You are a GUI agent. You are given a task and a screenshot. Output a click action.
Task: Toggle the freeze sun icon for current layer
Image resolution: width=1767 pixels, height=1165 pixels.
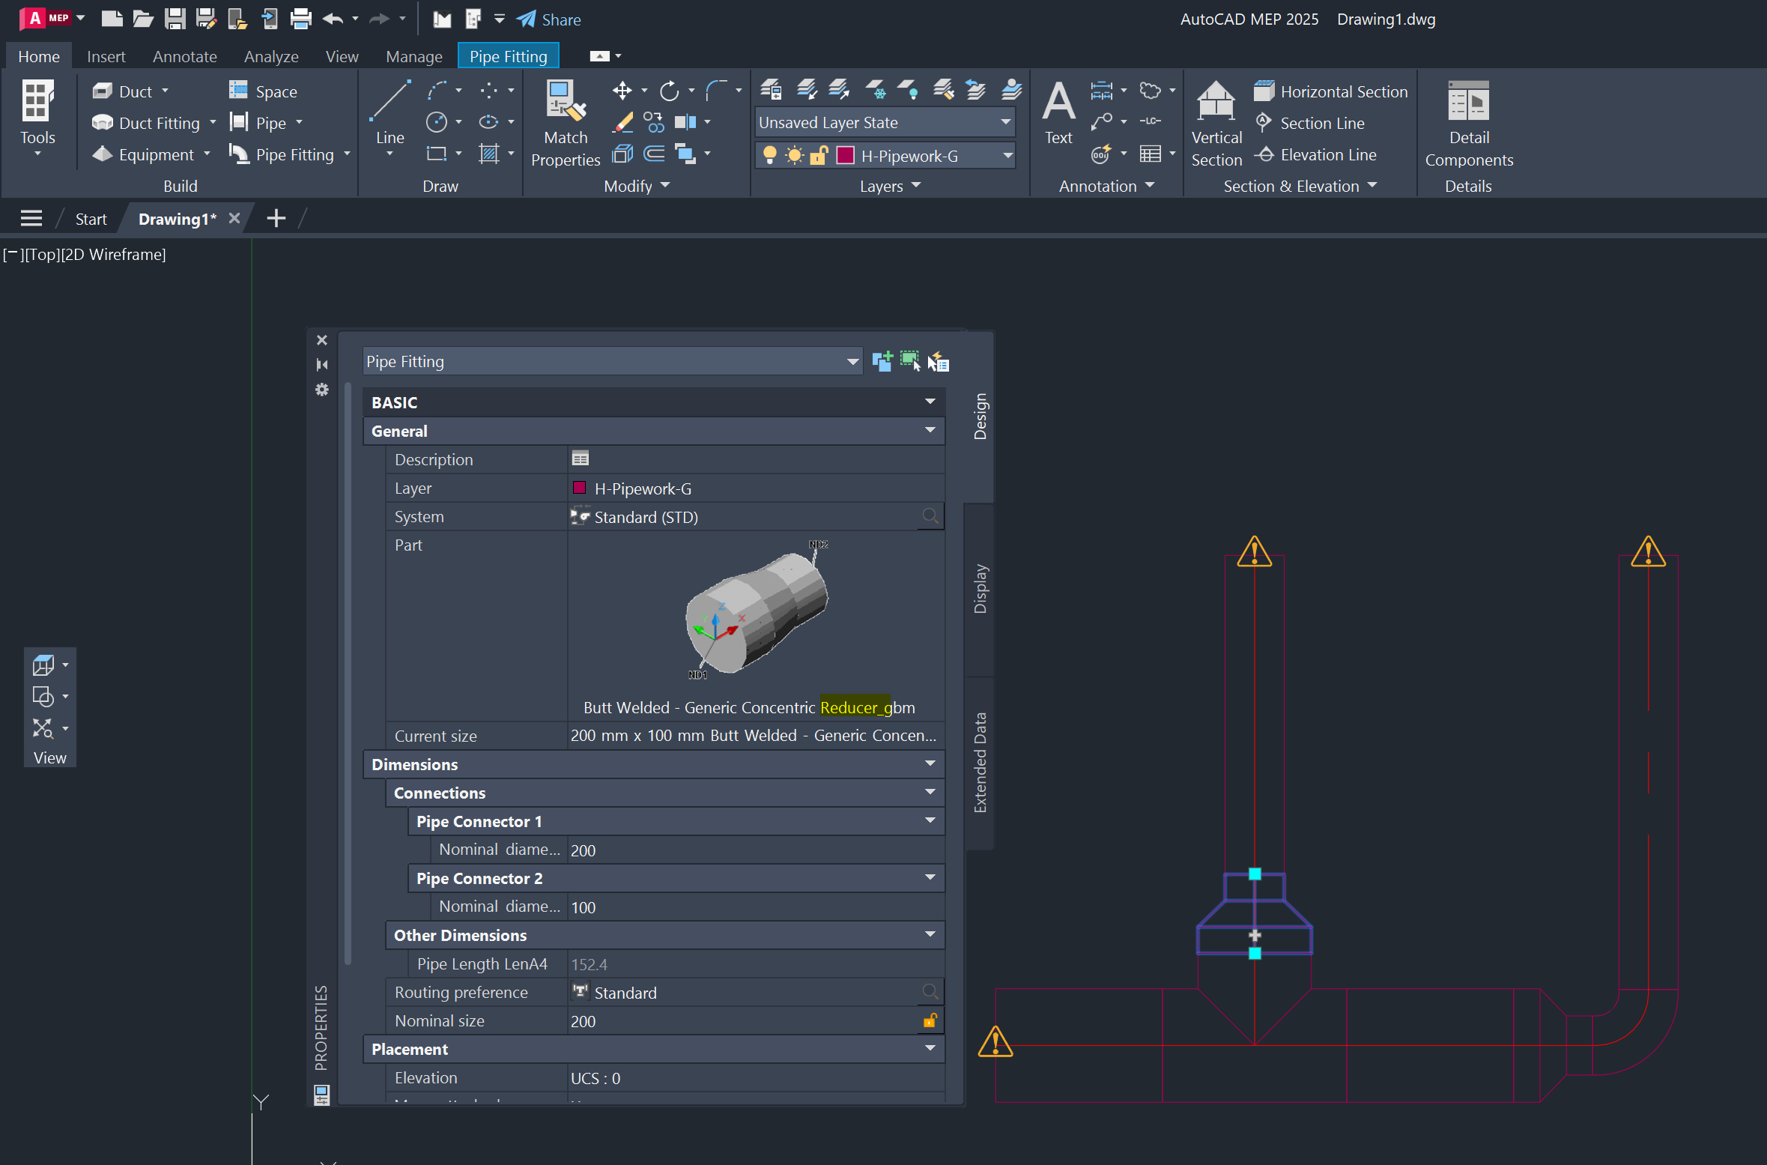pos(793,155)
